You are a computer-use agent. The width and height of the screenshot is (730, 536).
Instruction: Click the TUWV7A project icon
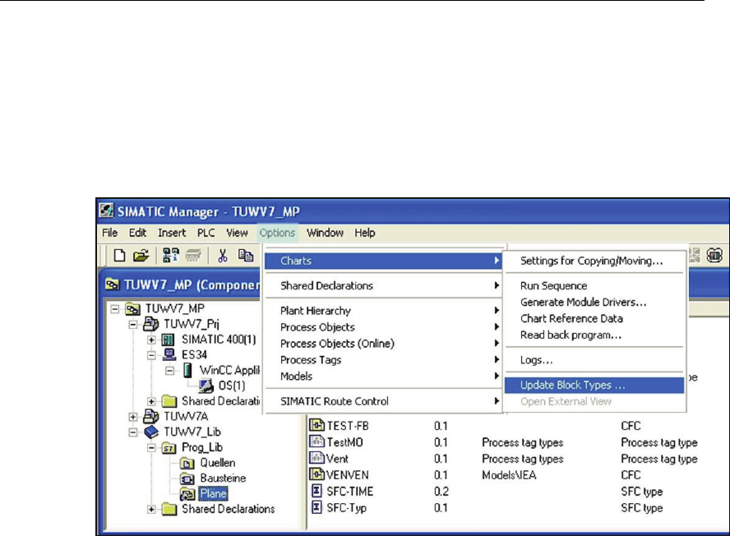150,416
